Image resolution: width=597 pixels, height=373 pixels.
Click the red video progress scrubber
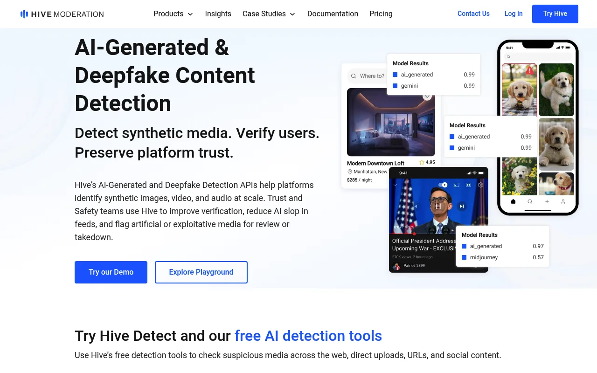414,234
